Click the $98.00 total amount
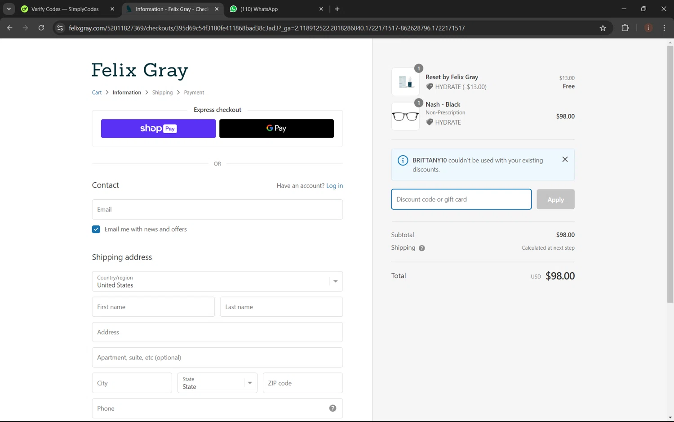The height and width of the screenshot is (422, 674). click(560, 276)
